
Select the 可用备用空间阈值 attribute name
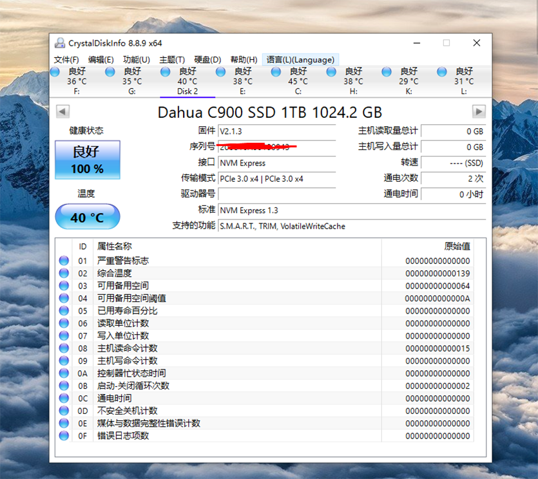[x=131, y=298]
